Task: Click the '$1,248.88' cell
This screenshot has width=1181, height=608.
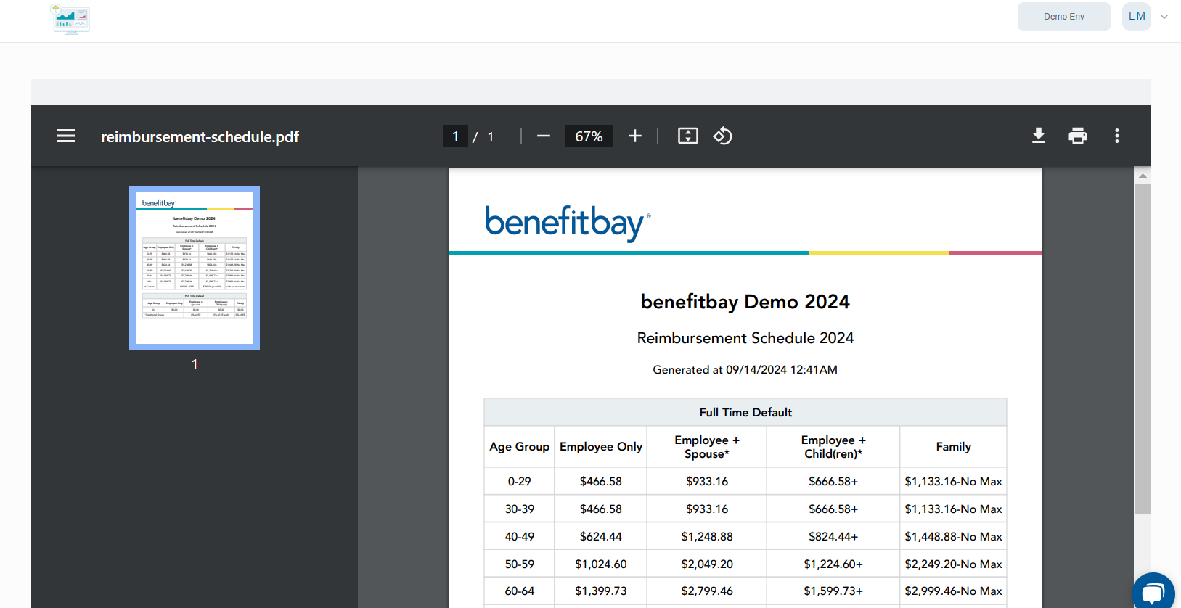Action: [x=707, y=537]
